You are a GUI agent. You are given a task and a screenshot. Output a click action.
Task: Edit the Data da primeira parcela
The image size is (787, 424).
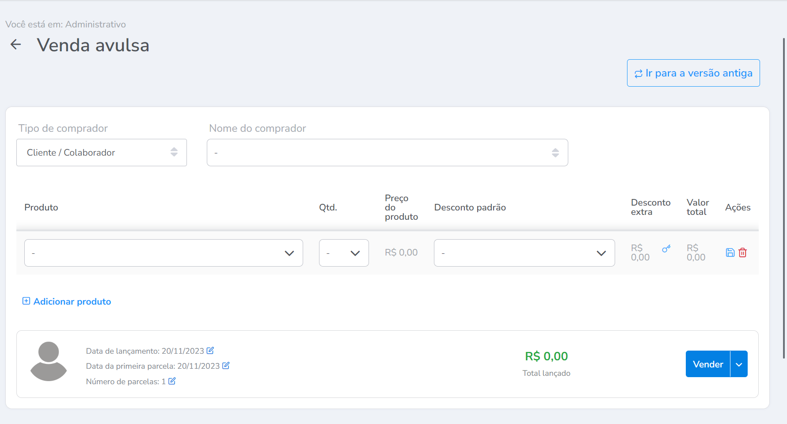[x=226, y=366]
